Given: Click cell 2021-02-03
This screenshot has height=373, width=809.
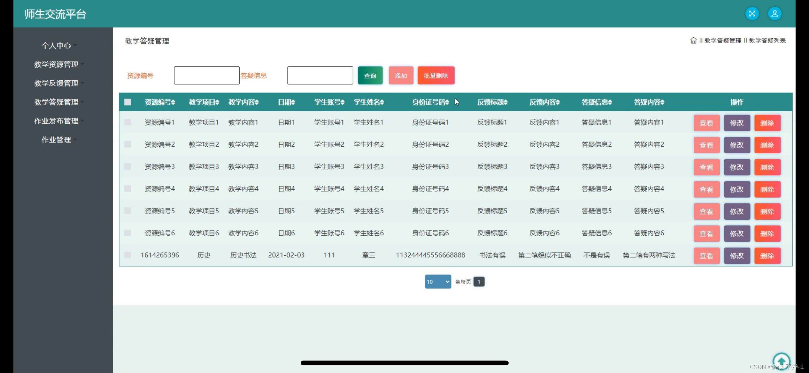Looking at the screenshot, I should click(x=286, y=255).
